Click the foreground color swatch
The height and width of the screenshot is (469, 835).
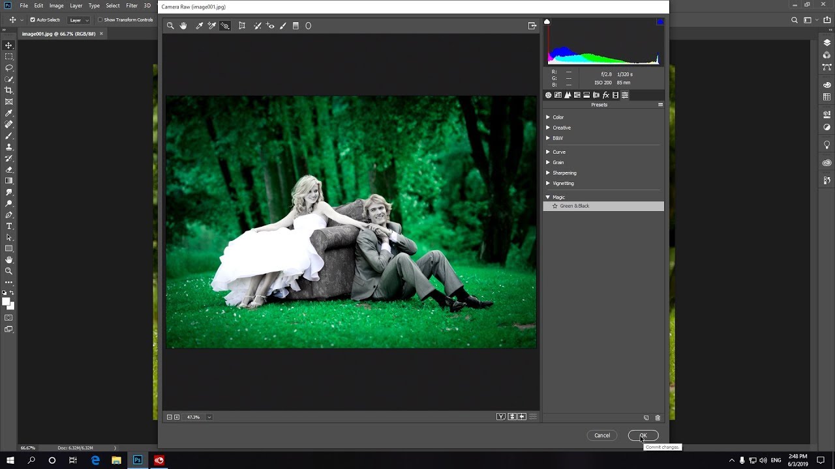(x=7, y=302)
